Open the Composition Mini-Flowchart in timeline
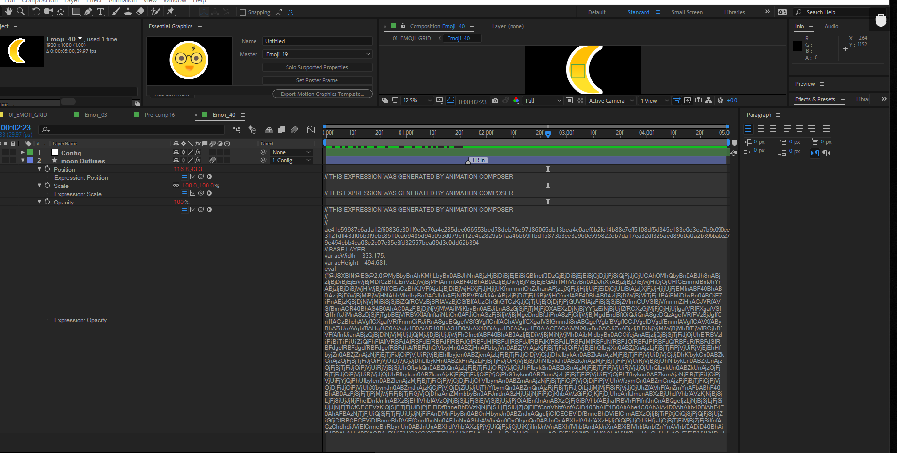This screenshot has width=897, height=453. pos(236,130)
